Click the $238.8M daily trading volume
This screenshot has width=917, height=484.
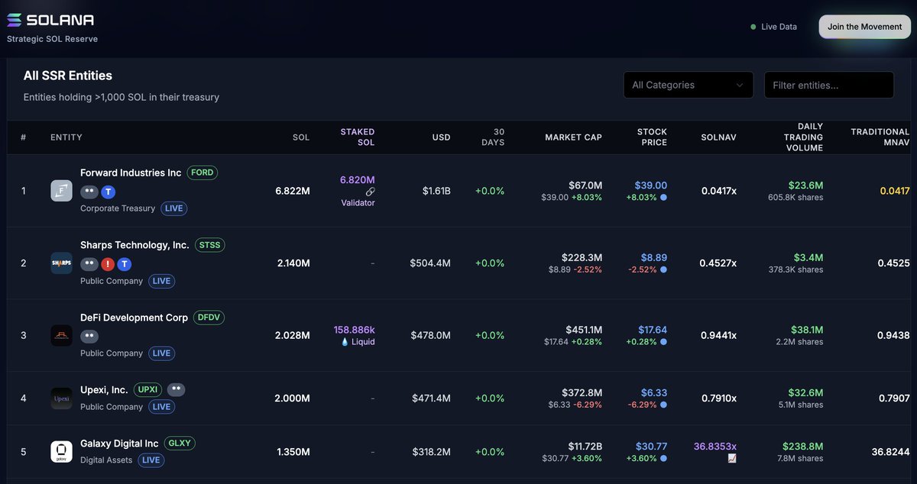coord(802,446)
